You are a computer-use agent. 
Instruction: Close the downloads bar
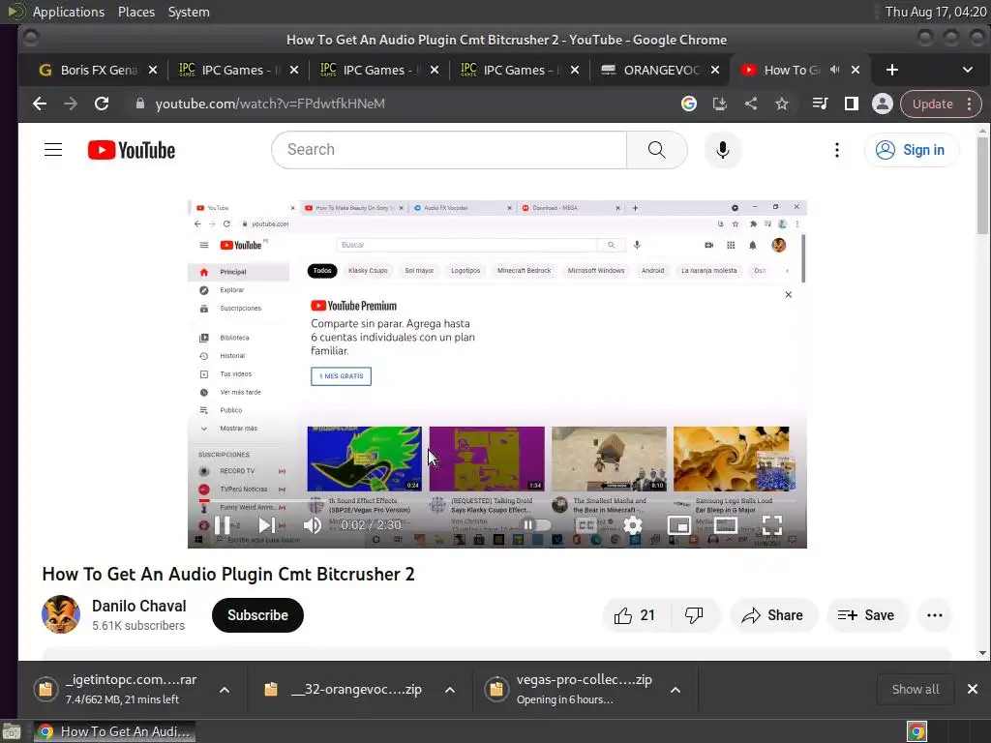(x=973, y=689)
